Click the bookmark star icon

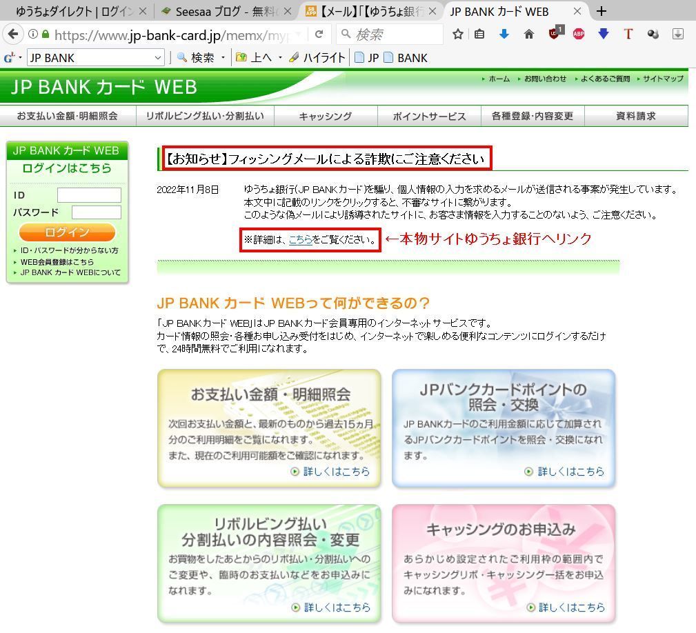(457, 34)
